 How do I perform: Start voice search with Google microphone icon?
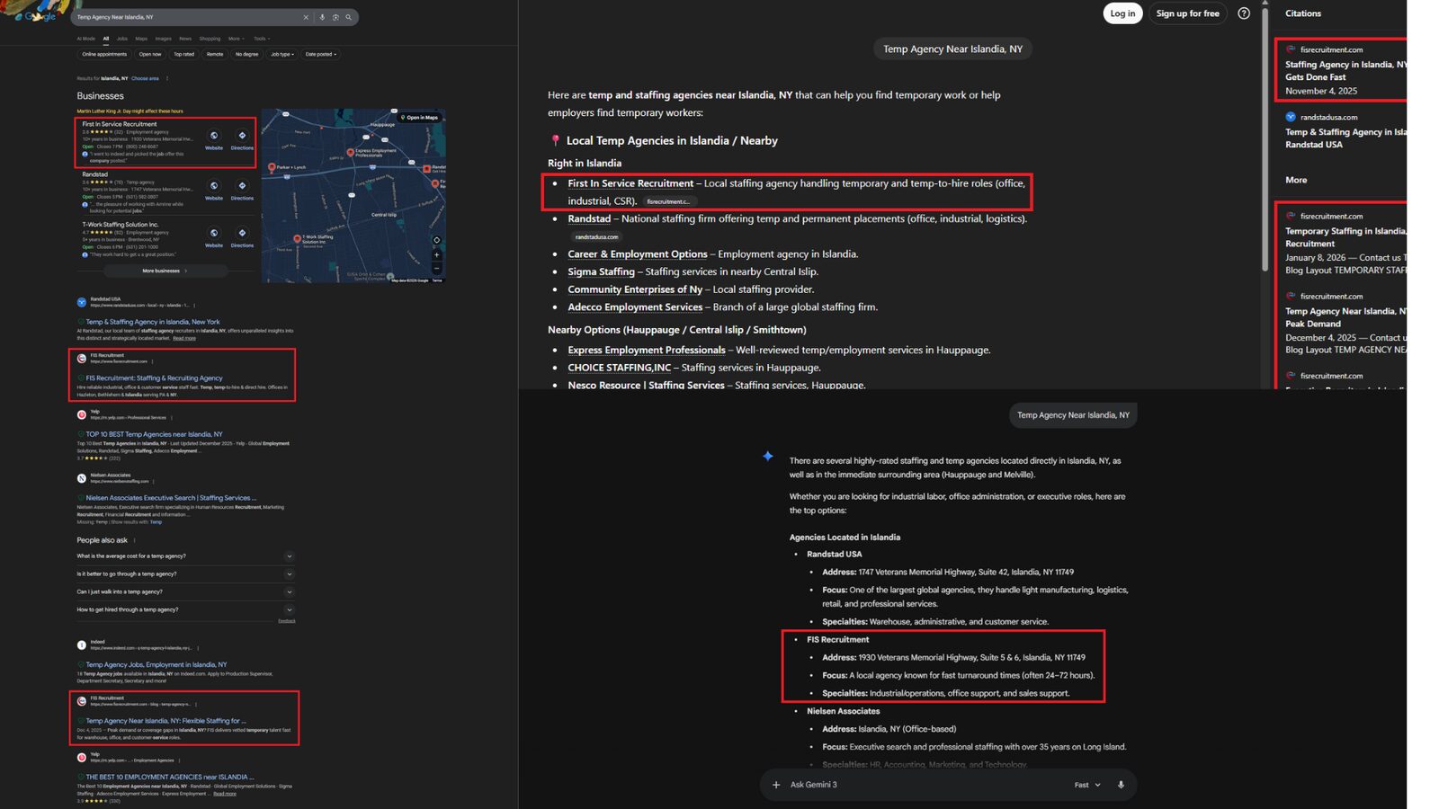322,17
